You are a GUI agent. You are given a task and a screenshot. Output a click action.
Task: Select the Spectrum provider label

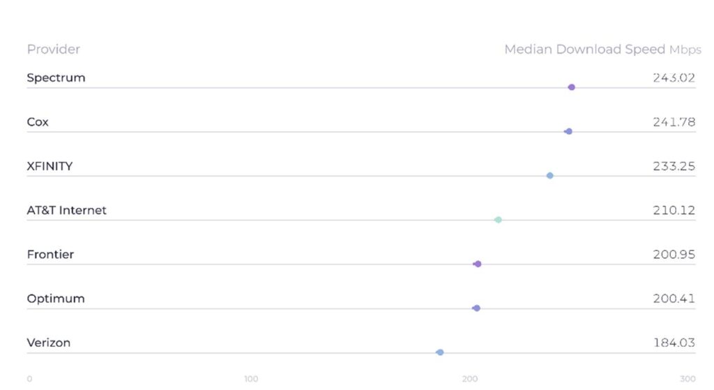[56, 77]
